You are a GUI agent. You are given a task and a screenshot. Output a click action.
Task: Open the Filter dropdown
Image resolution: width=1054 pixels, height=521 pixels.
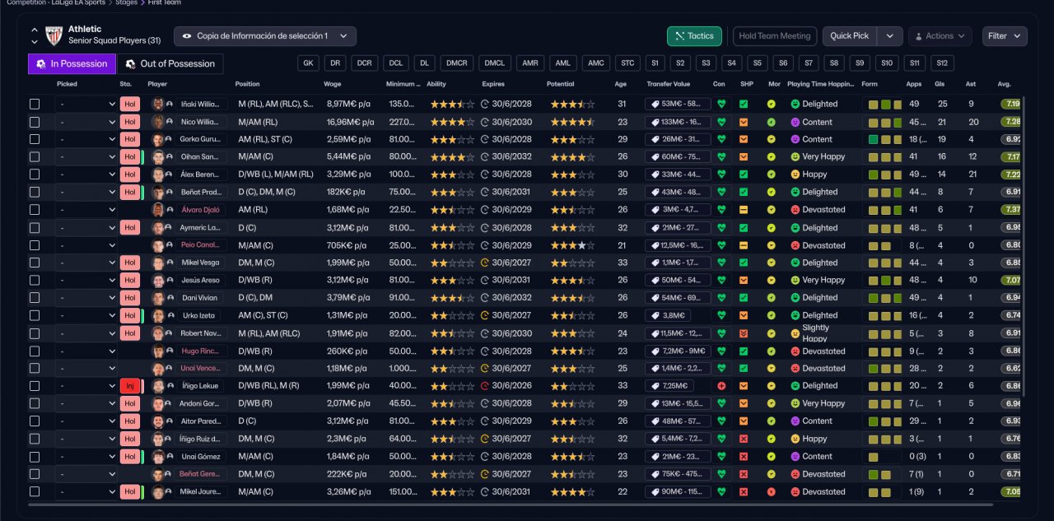[x=1005, y=36]
